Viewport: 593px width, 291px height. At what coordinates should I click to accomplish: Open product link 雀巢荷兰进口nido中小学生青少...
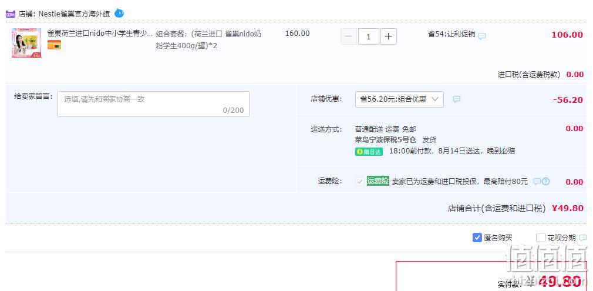point(100,34)
